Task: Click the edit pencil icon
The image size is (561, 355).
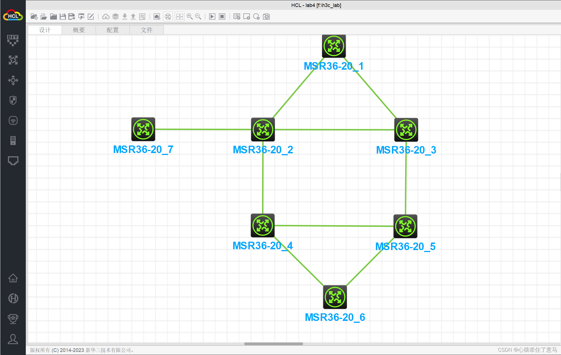Action: pyautogui.click(x=91, y=17)
